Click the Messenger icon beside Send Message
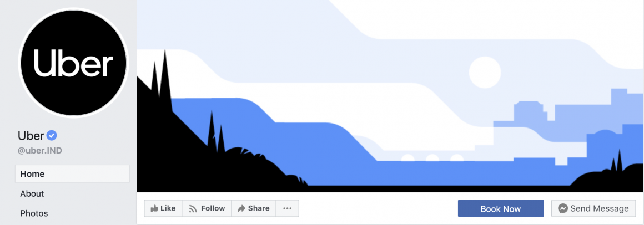The width and height of the screenshot is (644, 225). click(563, 208)
